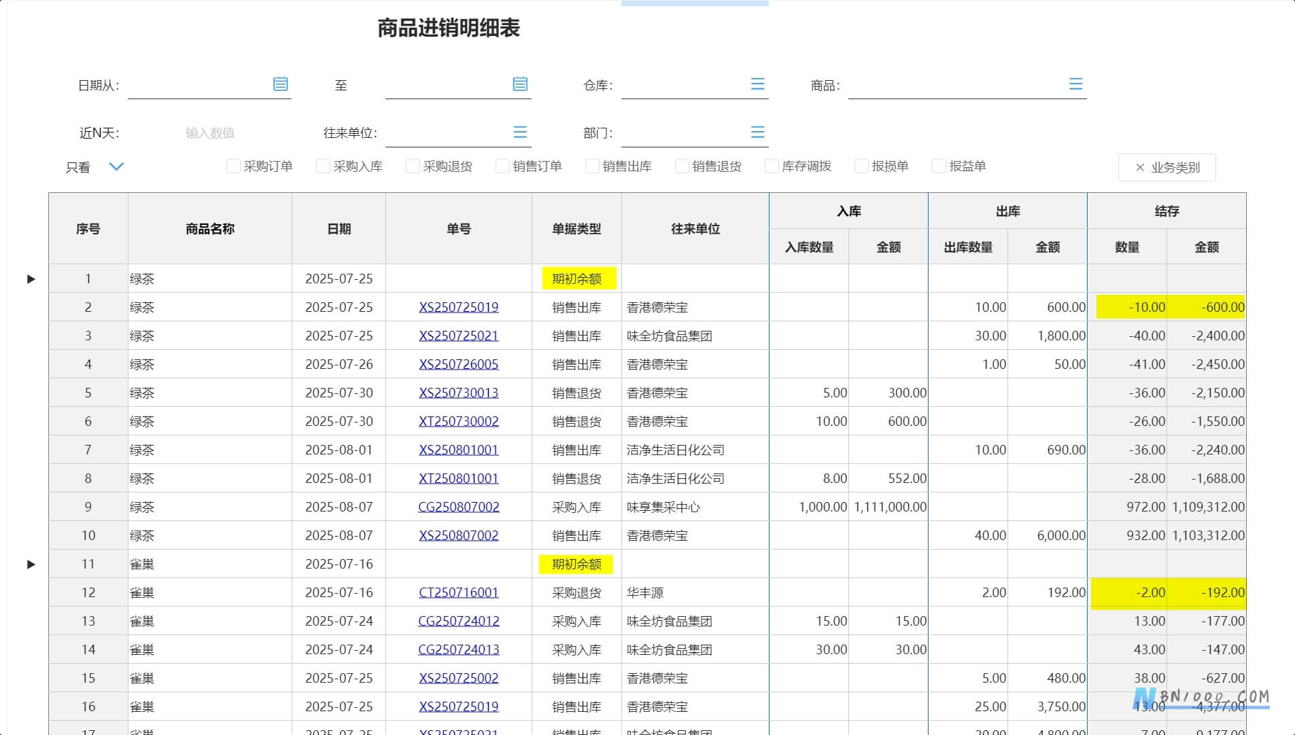Click the 业务类别 button
Screen dimensions: 1295x735
[x=1167, y=167]
